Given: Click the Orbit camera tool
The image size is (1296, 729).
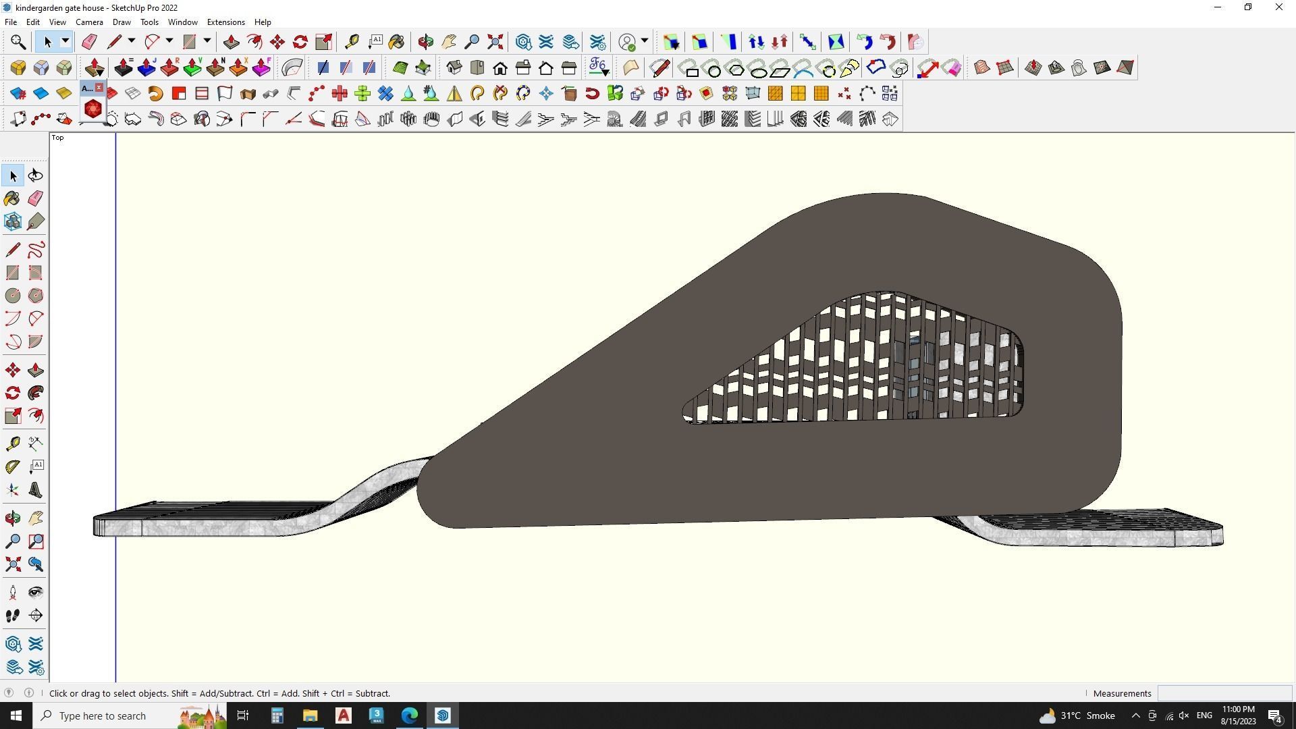Looking at the screenshot, I should coord(425,42).
